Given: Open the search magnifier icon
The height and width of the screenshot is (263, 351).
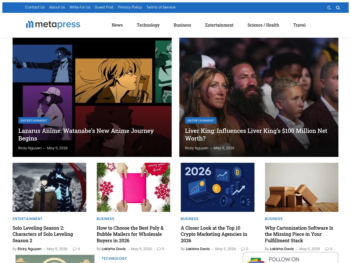Looking at the screenshot, I should pos(338,8).
